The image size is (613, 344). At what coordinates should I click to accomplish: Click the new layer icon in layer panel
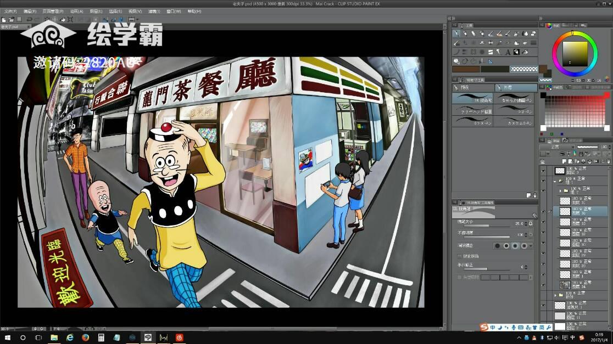pos(564,161)
